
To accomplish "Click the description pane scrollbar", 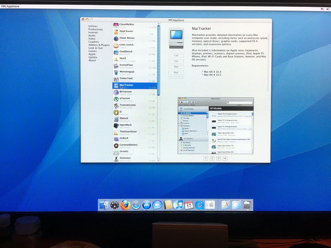I will pos(269,62).
